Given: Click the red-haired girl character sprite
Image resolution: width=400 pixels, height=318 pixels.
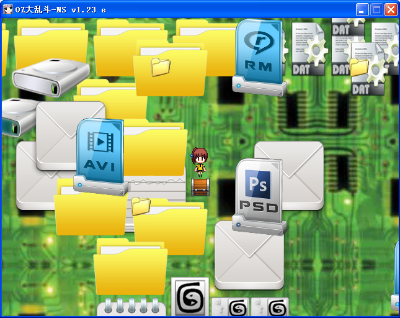Looking at the screenshot, I should (x=200, y=162).
